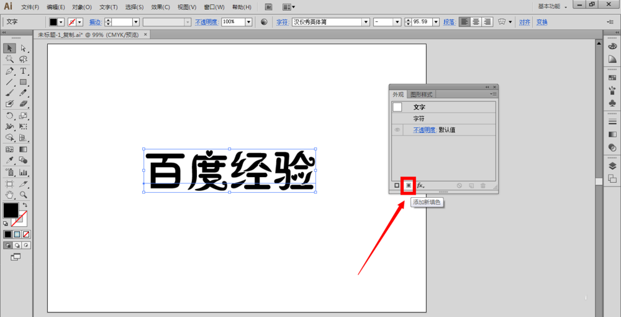
Task: Select the Lasso tool
Action: [x=24, y=59]
